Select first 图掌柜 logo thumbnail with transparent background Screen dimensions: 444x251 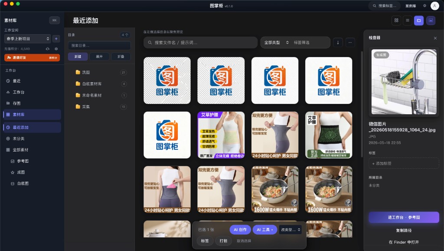(x=167, y=80)
